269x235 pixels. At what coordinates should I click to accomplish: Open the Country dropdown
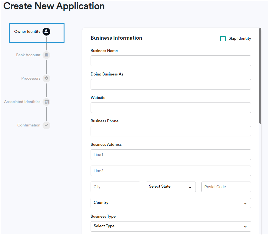(x=171, y=203)
